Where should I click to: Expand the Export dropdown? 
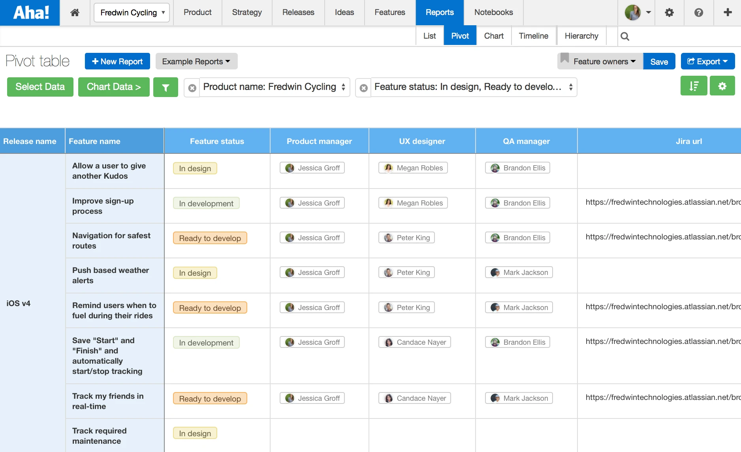click(707, 62)
